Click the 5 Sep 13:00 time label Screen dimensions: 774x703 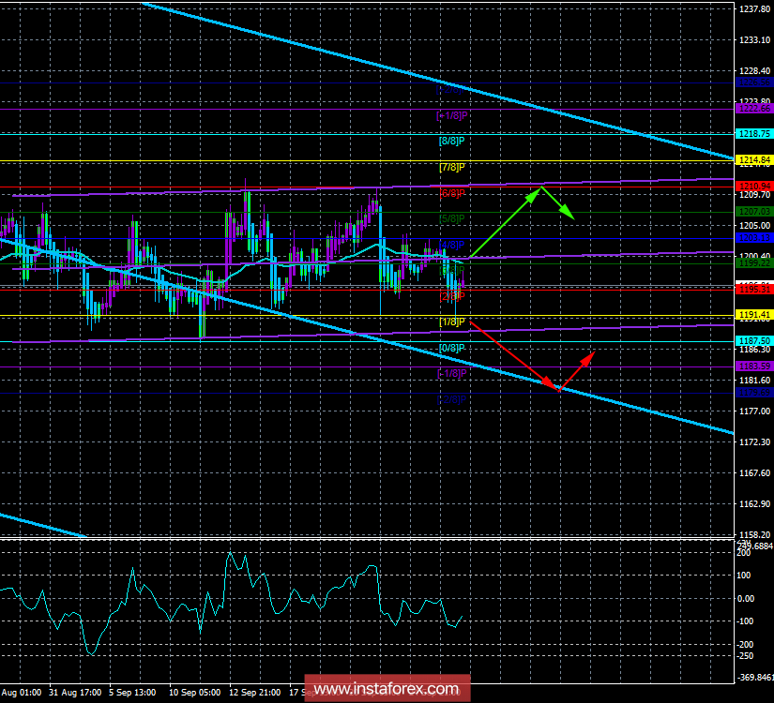click(134, 693)
